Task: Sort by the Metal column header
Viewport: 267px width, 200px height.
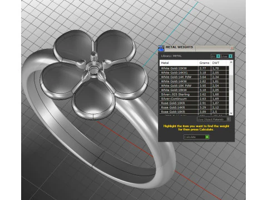Action: [x=179, y=63]
